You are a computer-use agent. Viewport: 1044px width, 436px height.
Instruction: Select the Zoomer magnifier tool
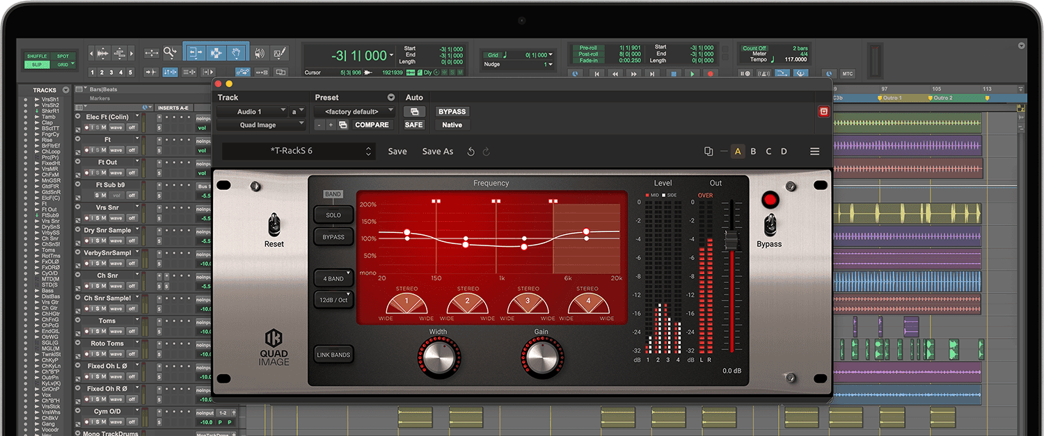click(x=171, y=53)
